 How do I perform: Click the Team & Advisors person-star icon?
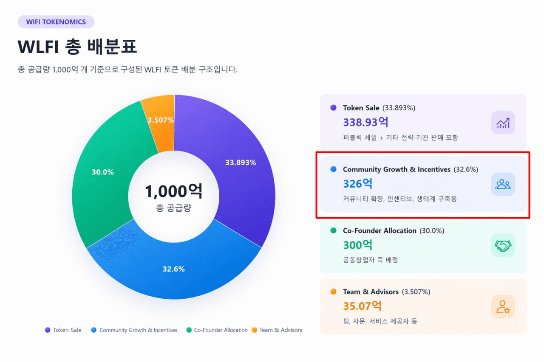(503, 306)
